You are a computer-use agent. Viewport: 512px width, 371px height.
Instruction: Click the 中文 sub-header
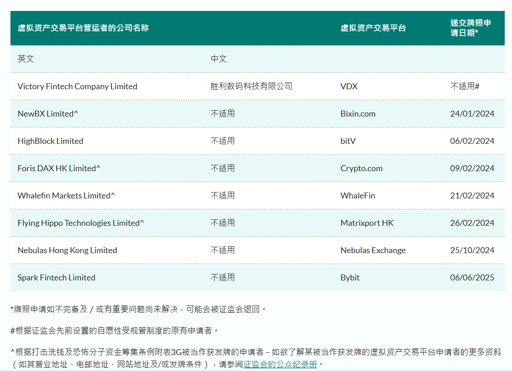219,59
